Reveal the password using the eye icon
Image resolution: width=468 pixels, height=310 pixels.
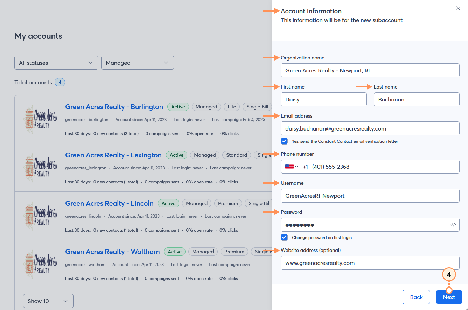(x=453, y=225)
